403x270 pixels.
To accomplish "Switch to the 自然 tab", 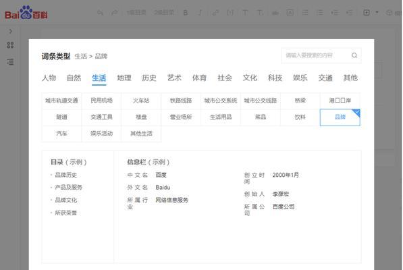I will tap(74, 78).
